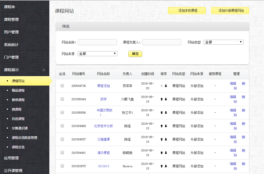
Task: Check the 全选 select-all checkbox
Action: 62,74
